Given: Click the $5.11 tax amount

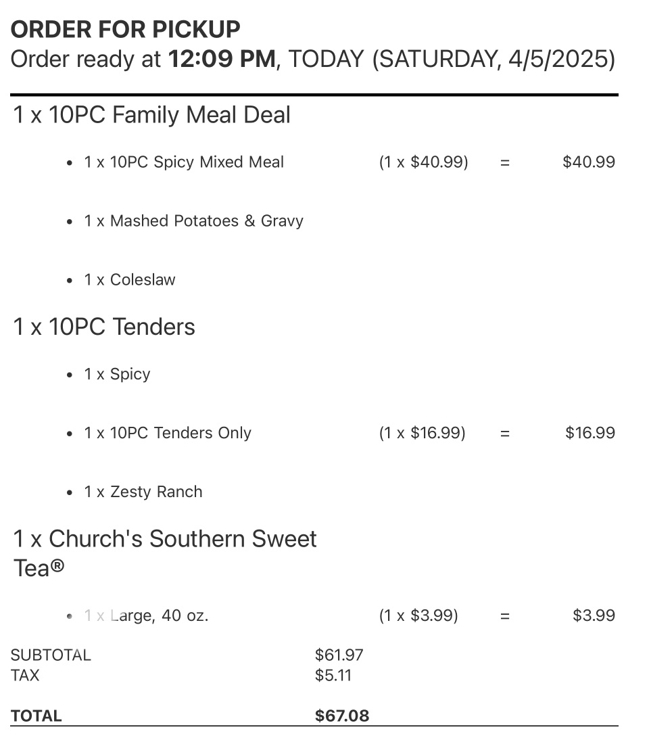Looking at the screenshot, I should point(333,675).
